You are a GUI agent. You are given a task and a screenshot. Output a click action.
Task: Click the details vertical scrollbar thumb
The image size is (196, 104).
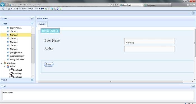(x=195, y=43)
